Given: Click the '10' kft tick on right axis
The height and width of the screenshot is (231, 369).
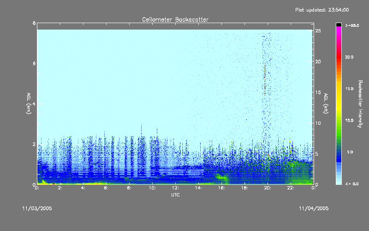Looking at the screenshot, I should [318, 123].
